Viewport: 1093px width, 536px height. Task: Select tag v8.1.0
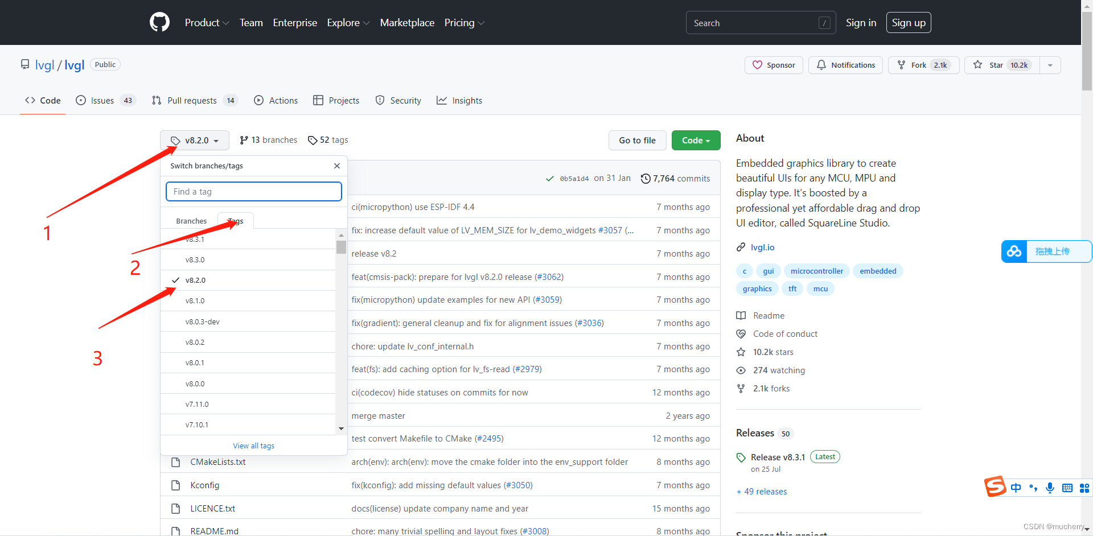pos(248,300)
